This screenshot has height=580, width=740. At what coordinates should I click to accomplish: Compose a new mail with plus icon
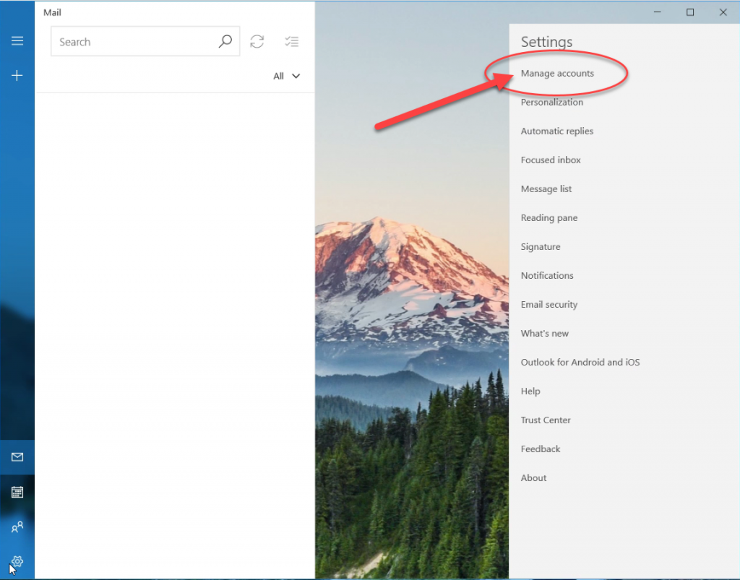coord(17,75)
